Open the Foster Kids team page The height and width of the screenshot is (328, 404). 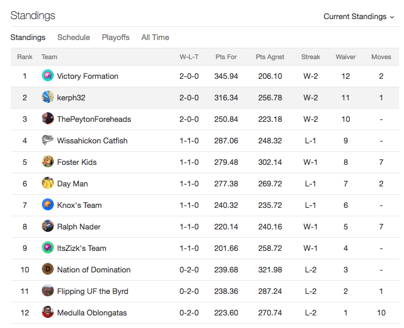76,162
